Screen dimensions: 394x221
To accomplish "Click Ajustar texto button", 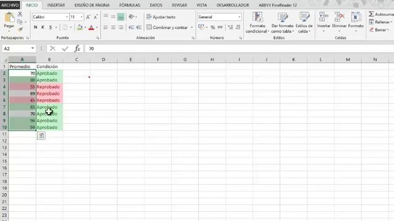I will click(x=161, y=17).
